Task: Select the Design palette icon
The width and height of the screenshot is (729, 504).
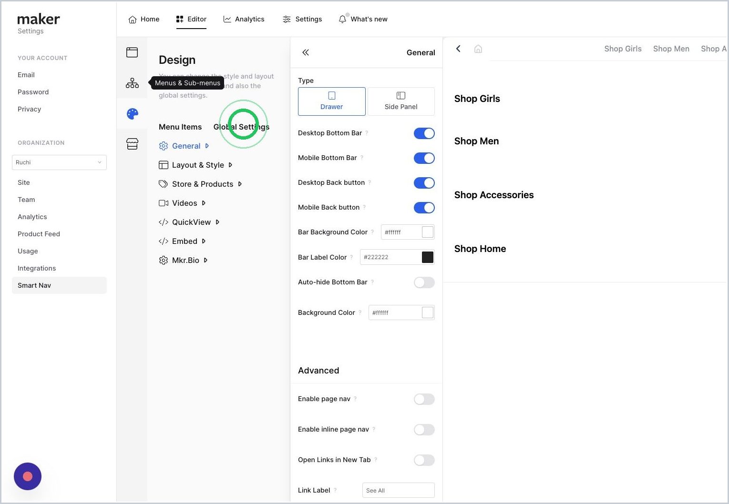Action: pos(132,114)
